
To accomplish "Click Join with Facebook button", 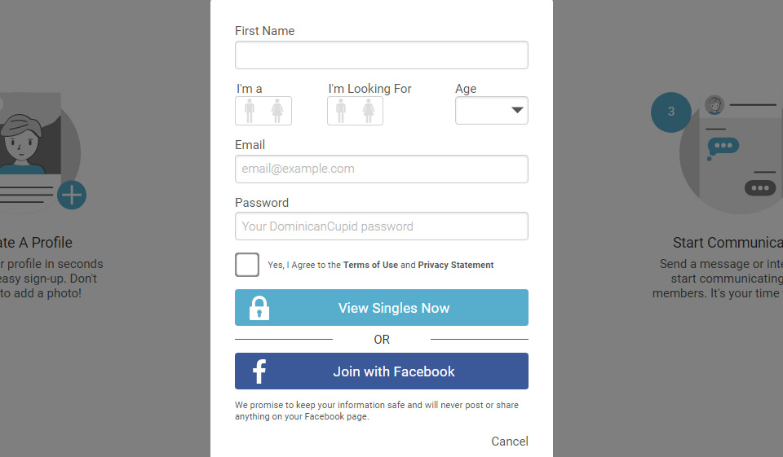I will 394,371.
